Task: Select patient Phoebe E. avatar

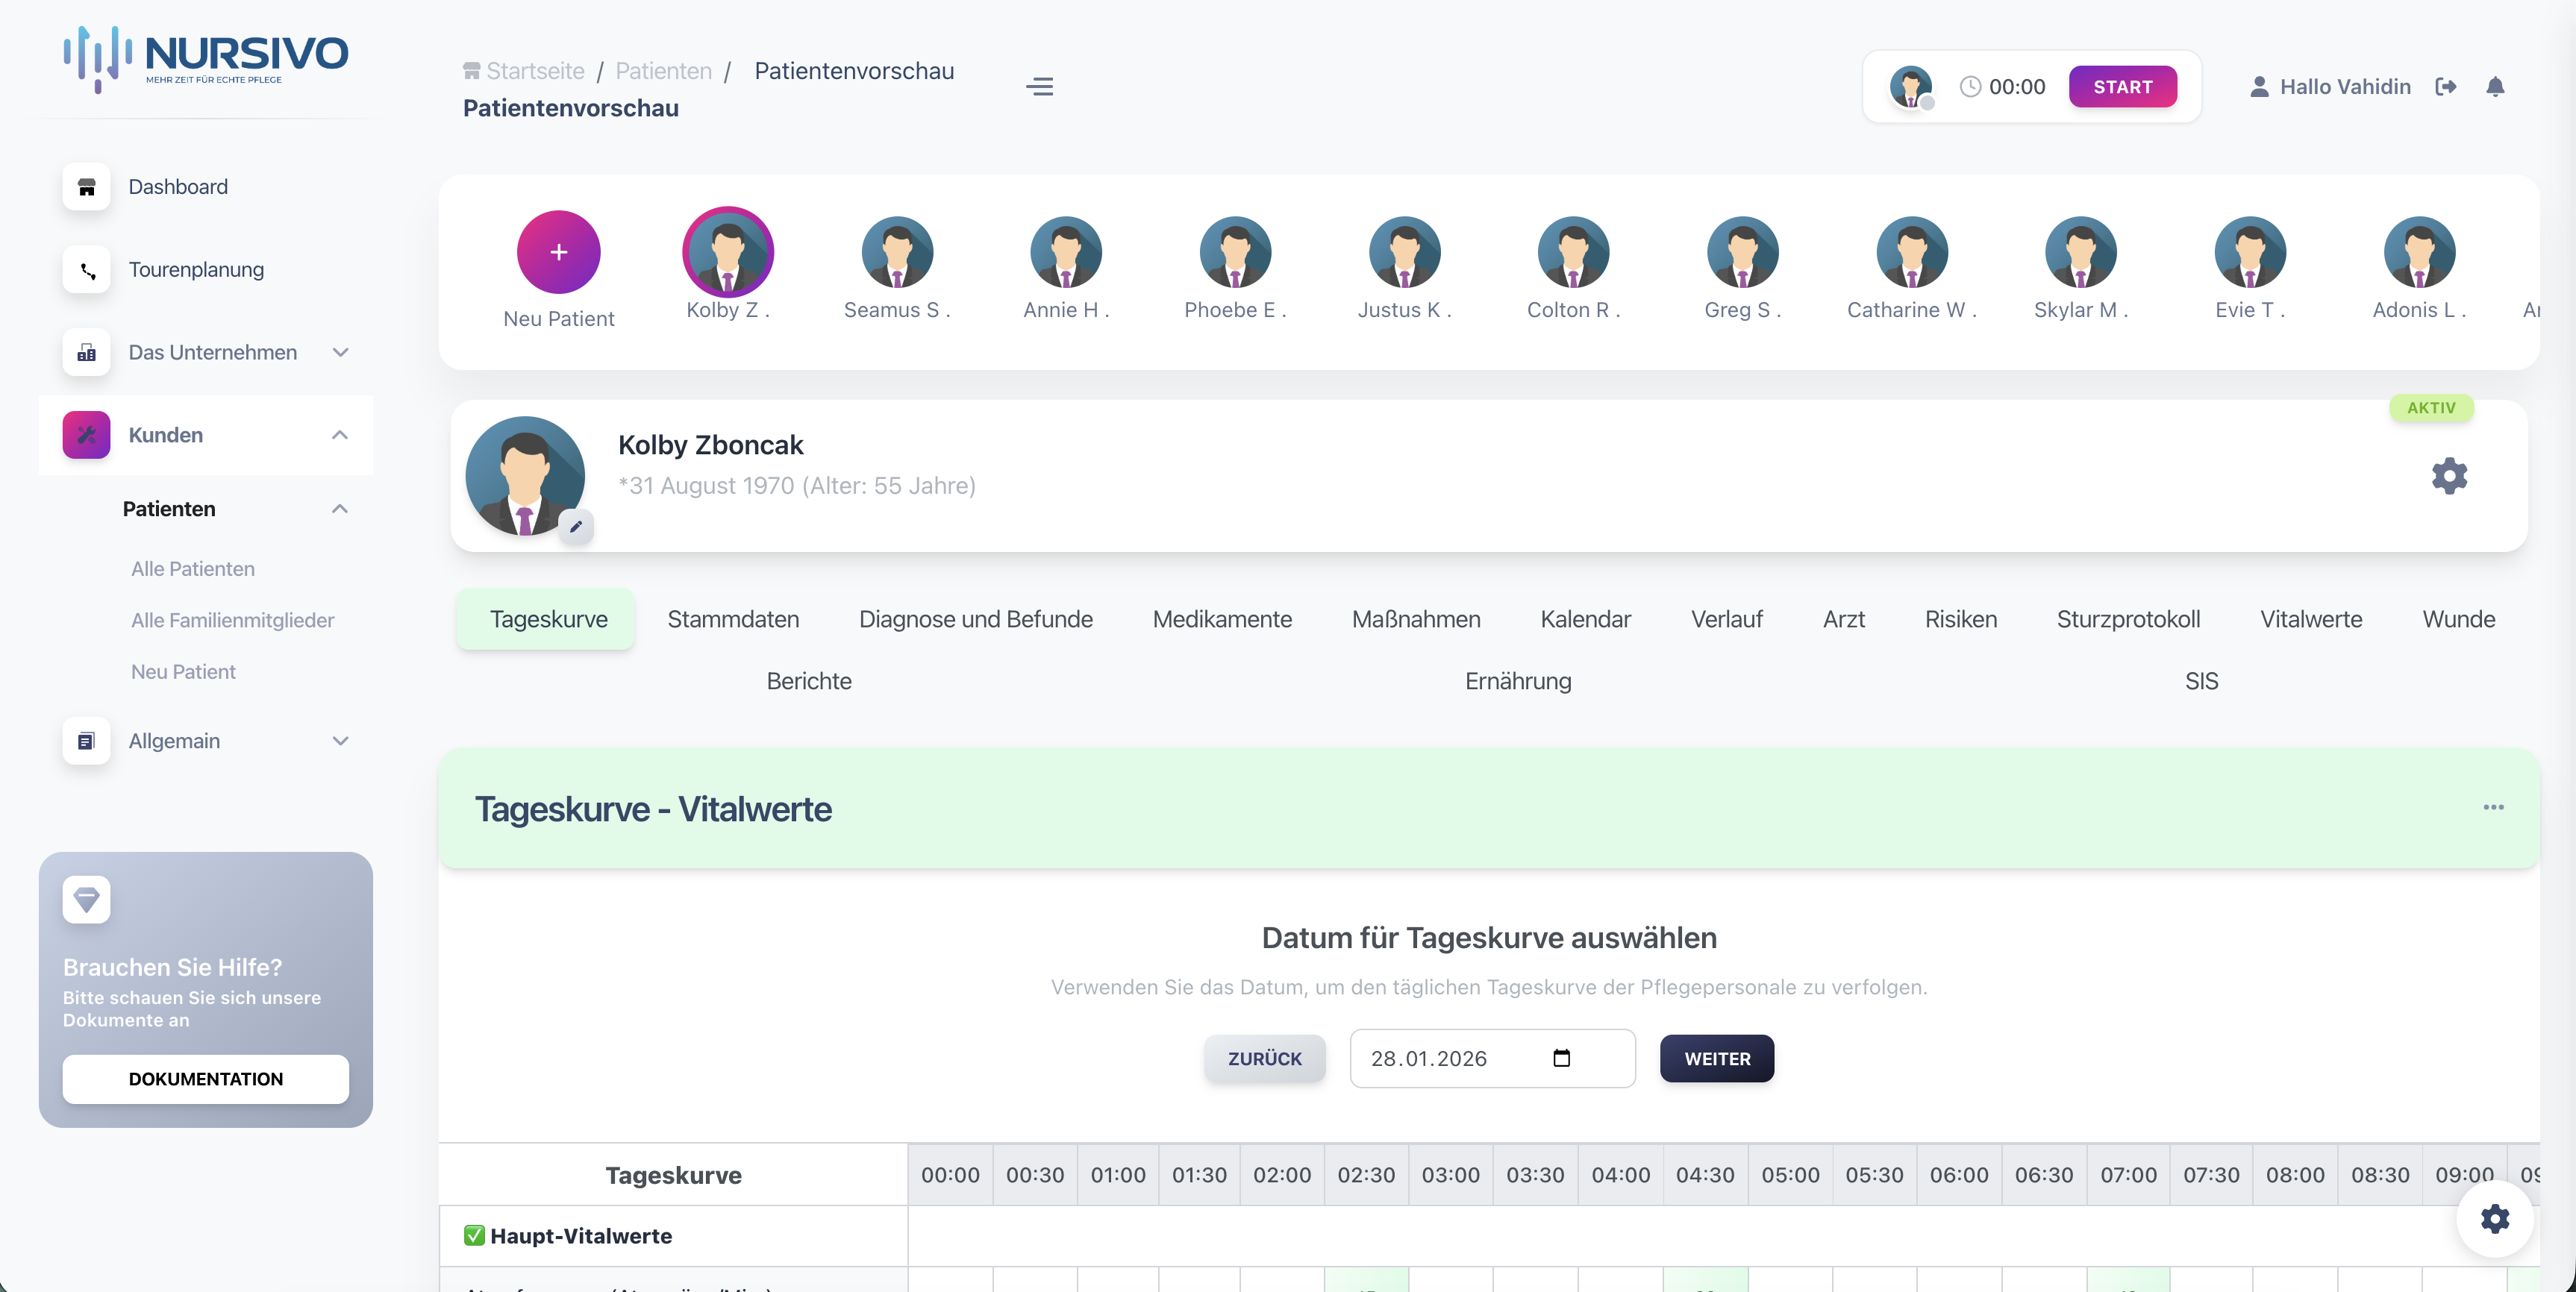Action: (x=1234, y=252)
